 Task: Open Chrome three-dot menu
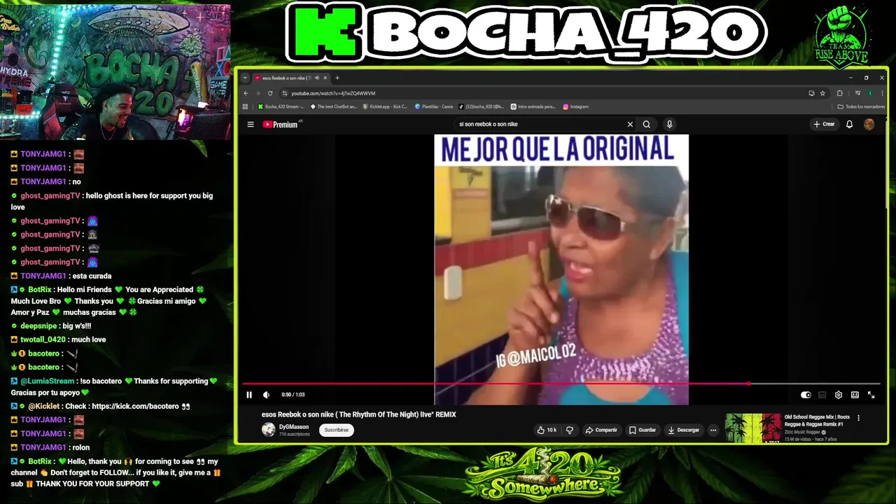pyautogui.click(x=881, y=93)
